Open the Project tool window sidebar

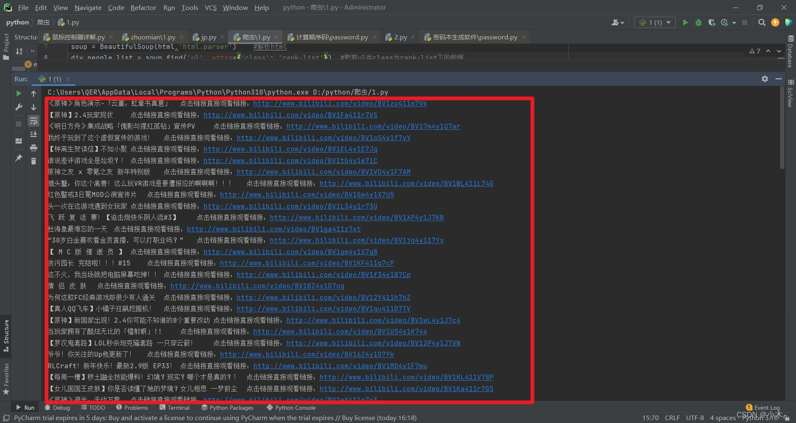tap(6, 46)
